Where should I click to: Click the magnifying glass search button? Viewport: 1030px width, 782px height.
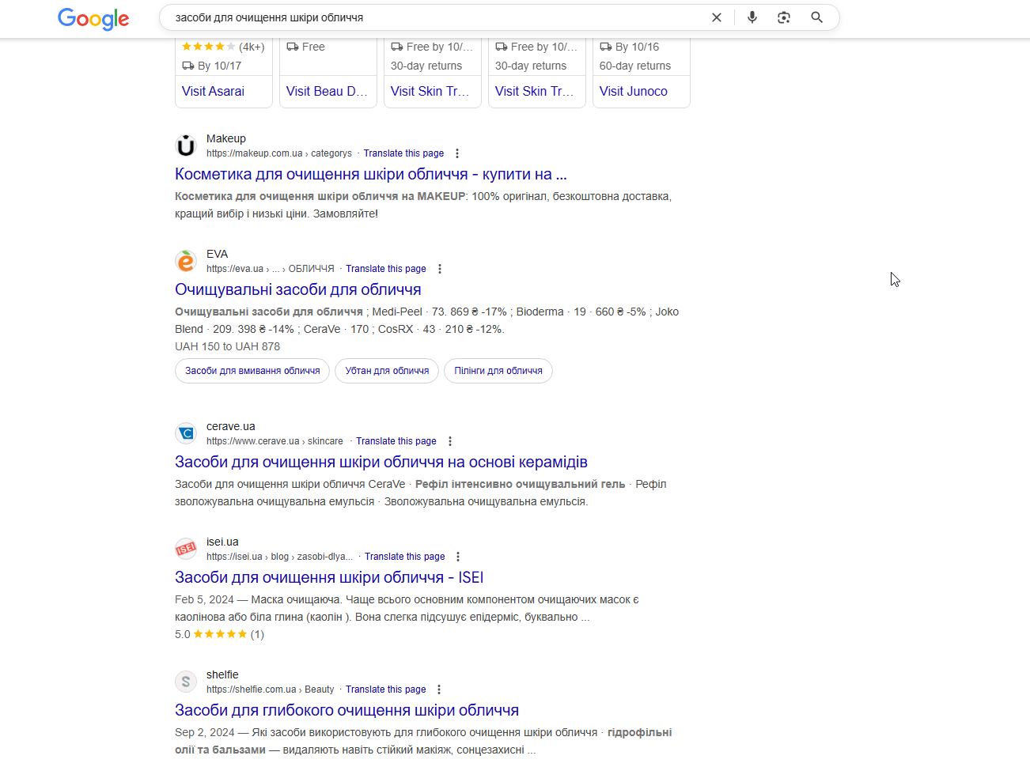point(817,17)
